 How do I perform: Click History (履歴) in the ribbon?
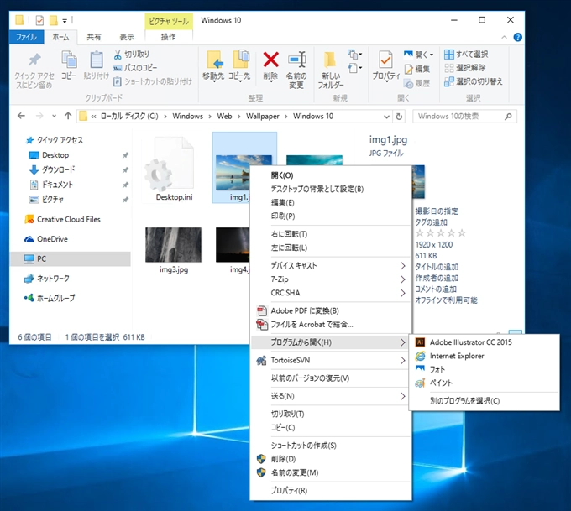pos(417,83)
